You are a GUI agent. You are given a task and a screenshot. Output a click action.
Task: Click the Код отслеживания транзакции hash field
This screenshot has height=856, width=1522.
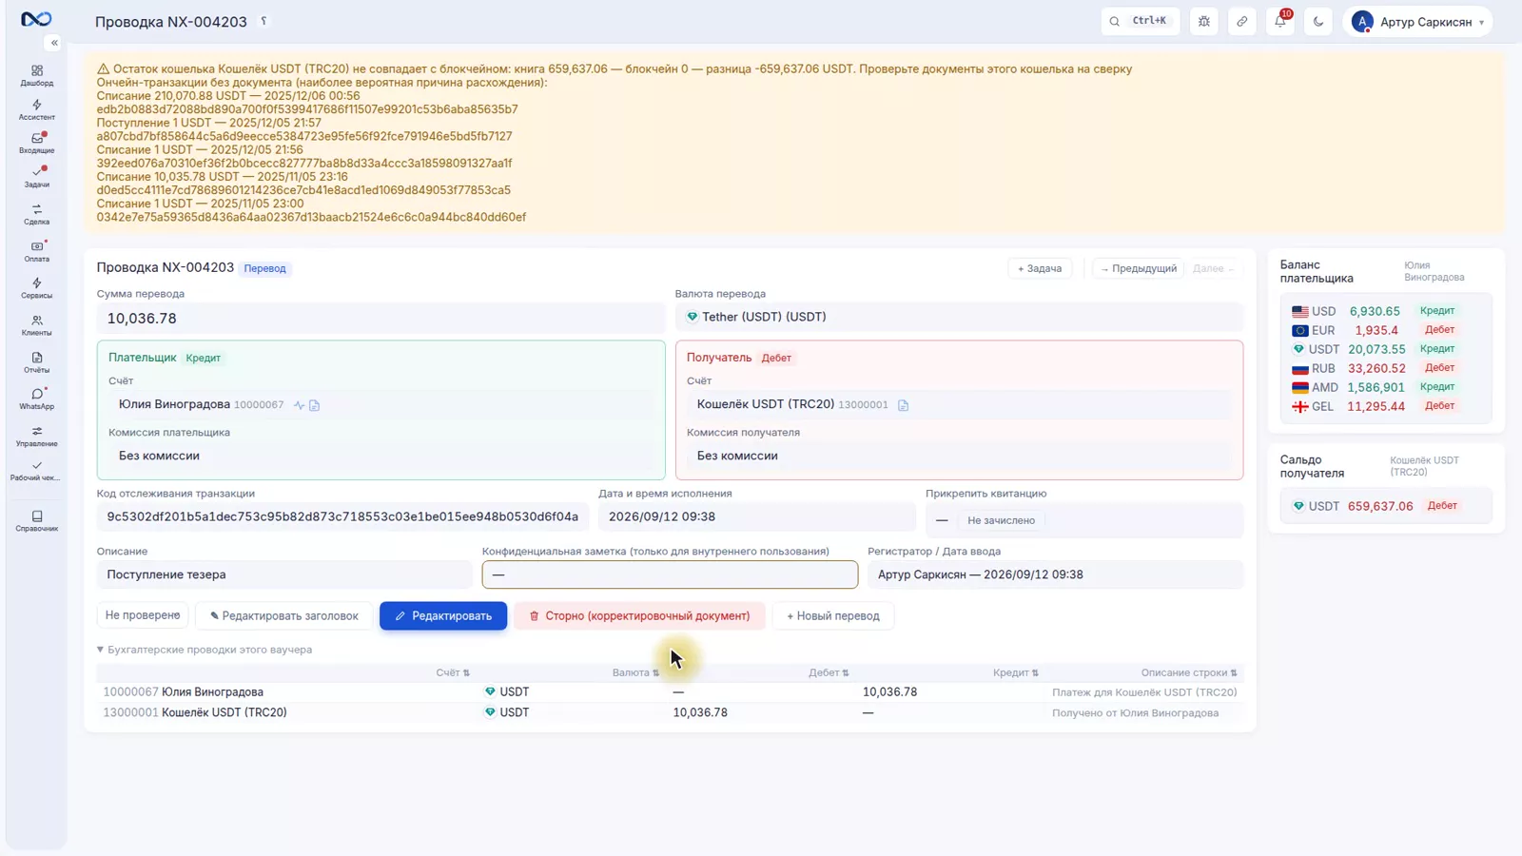(342, 516)
